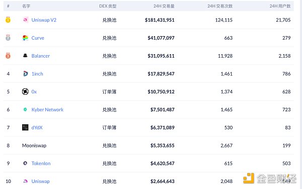
Task: Click the Uniswap V2 logo icon
Action: pyautogui.click(x=25, y=20)
